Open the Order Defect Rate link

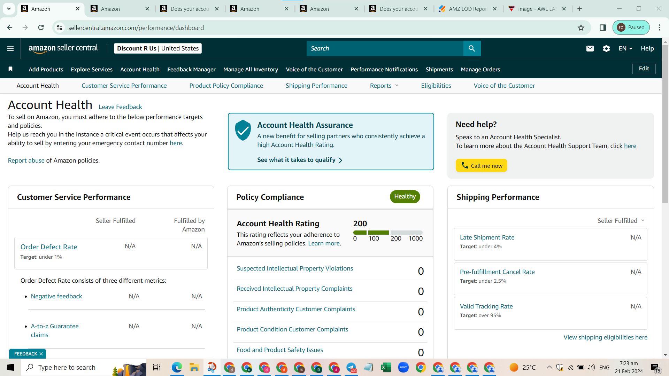click(49, 247)
